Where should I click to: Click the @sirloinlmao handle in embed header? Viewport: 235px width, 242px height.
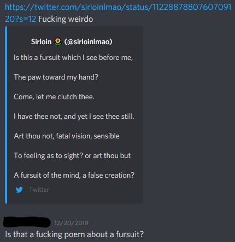click(88, 41)
